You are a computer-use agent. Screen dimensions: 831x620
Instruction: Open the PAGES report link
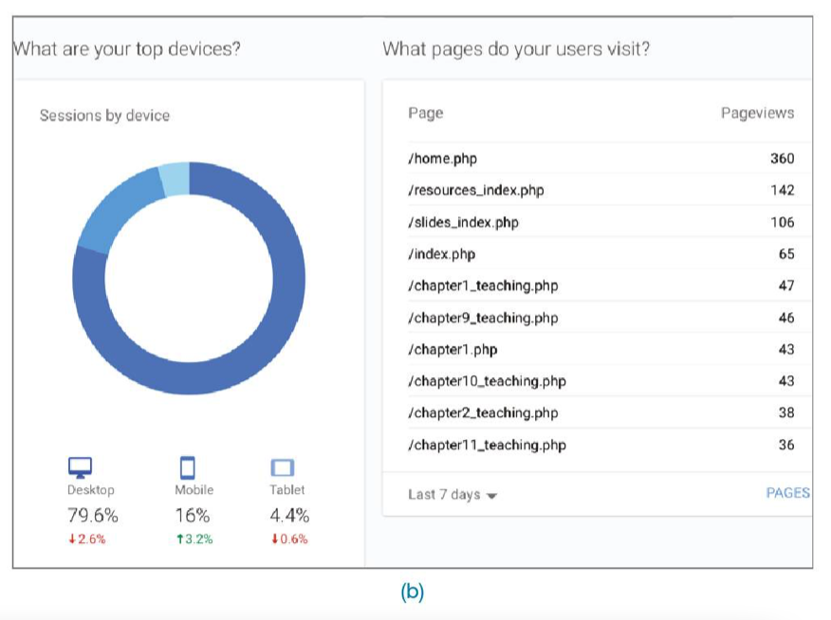point(787,493)
